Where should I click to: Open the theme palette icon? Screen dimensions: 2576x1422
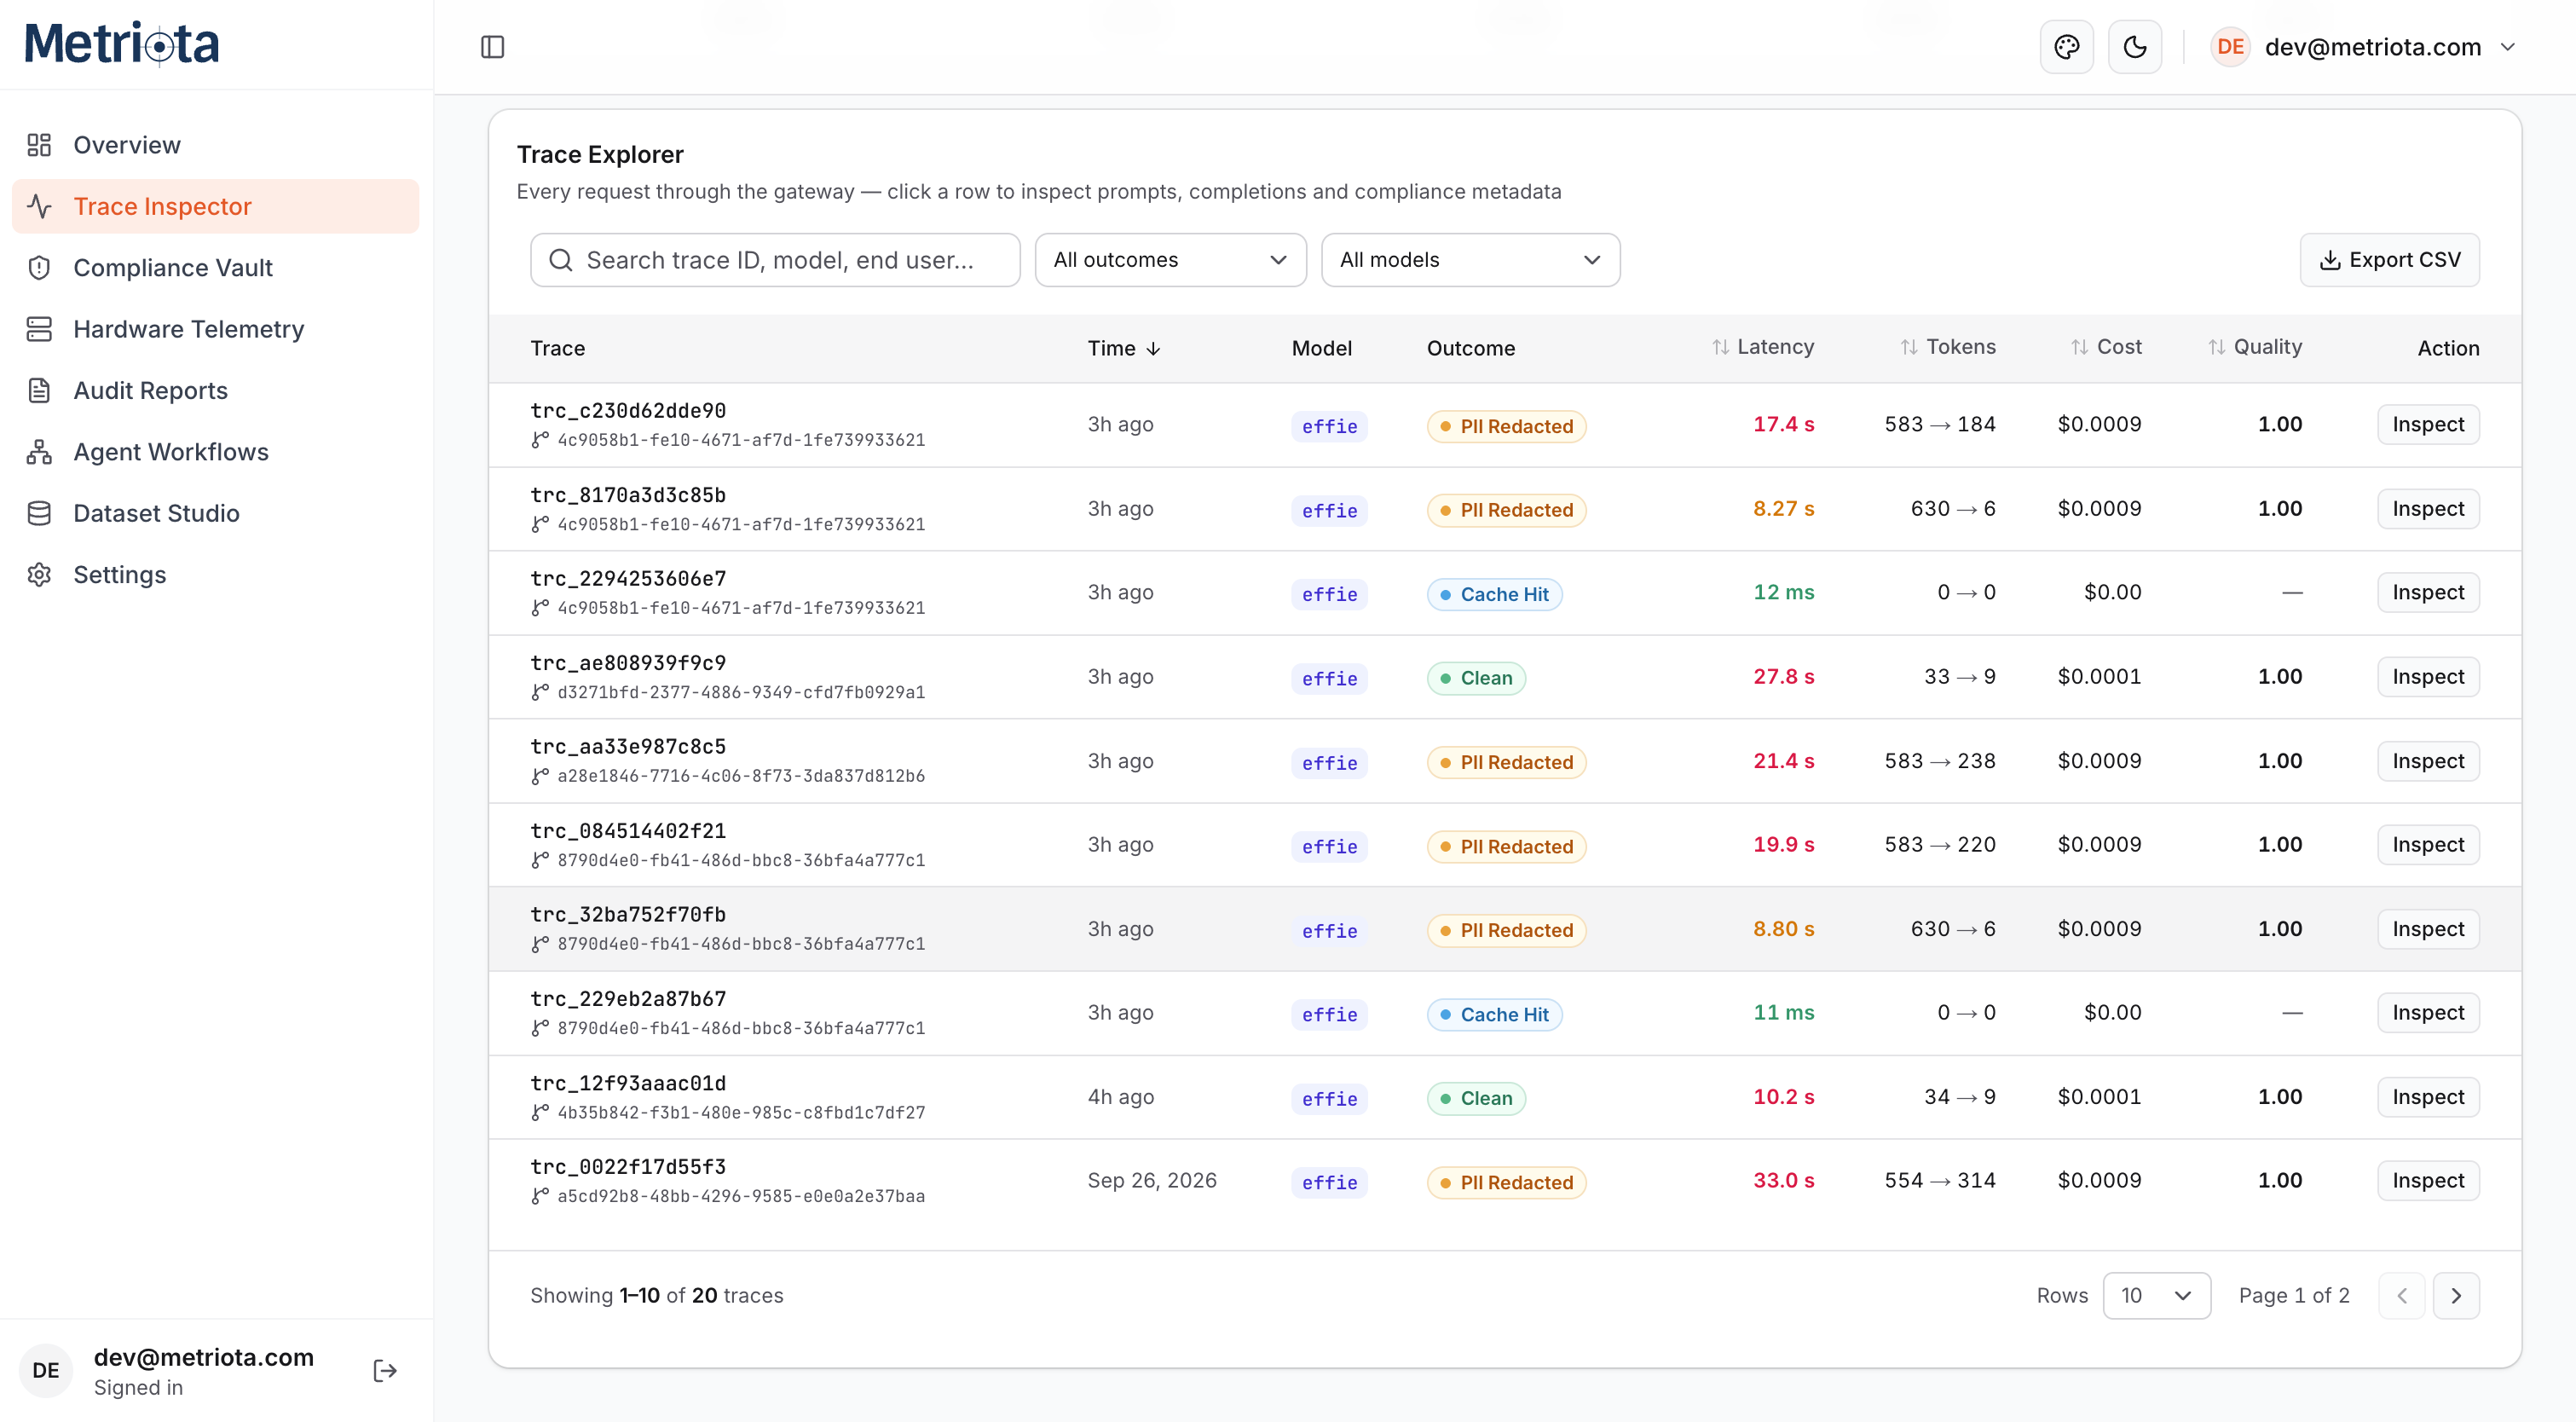coord(2066,47)
